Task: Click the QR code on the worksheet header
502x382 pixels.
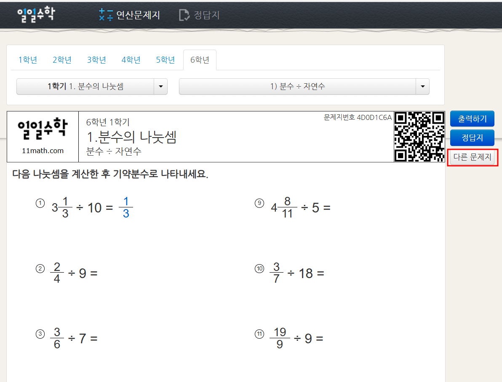Action: 419,135
